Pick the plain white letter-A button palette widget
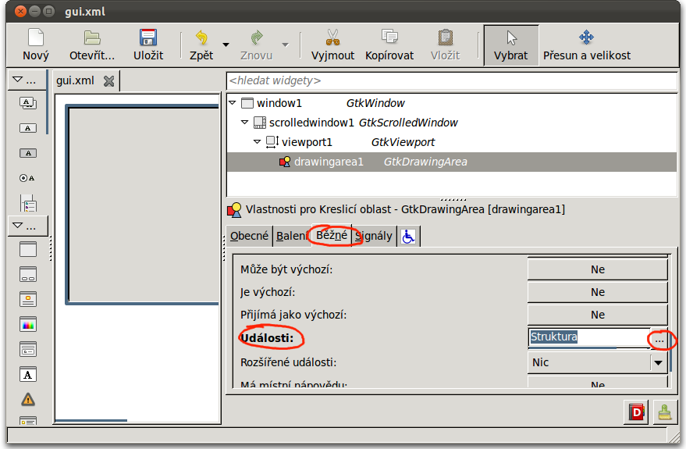This screenshot has height=449, width=686. click(x=27, y=128)
